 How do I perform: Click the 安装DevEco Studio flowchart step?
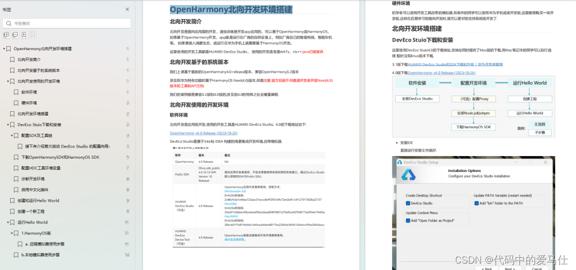[x=417, y=99]
